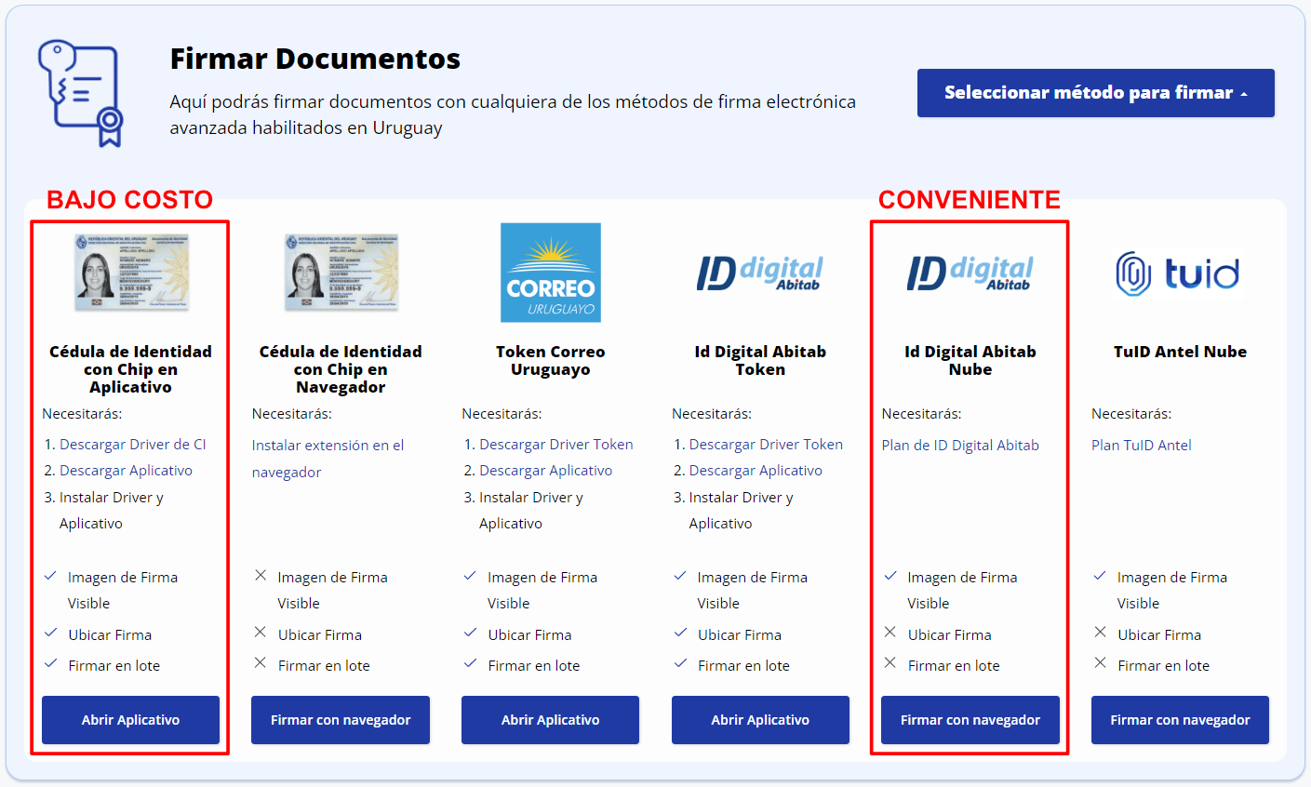
Task: Click Firmar con navegador under Id Digital Abitab Nube
Action: pyautogui.click(x=970, y=720)
